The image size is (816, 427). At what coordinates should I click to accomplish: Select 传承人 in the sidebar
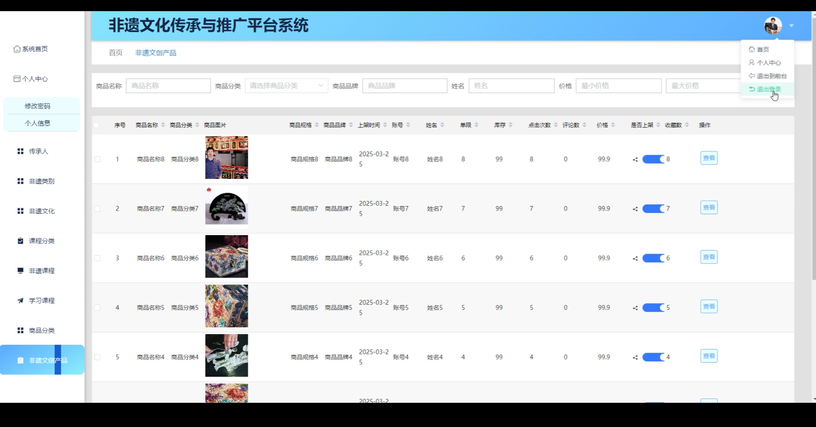point(38,151)
